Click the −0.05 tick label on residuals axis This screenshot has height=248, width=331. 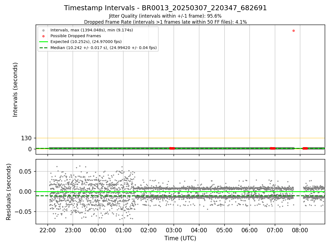click(x=23, y=212)
